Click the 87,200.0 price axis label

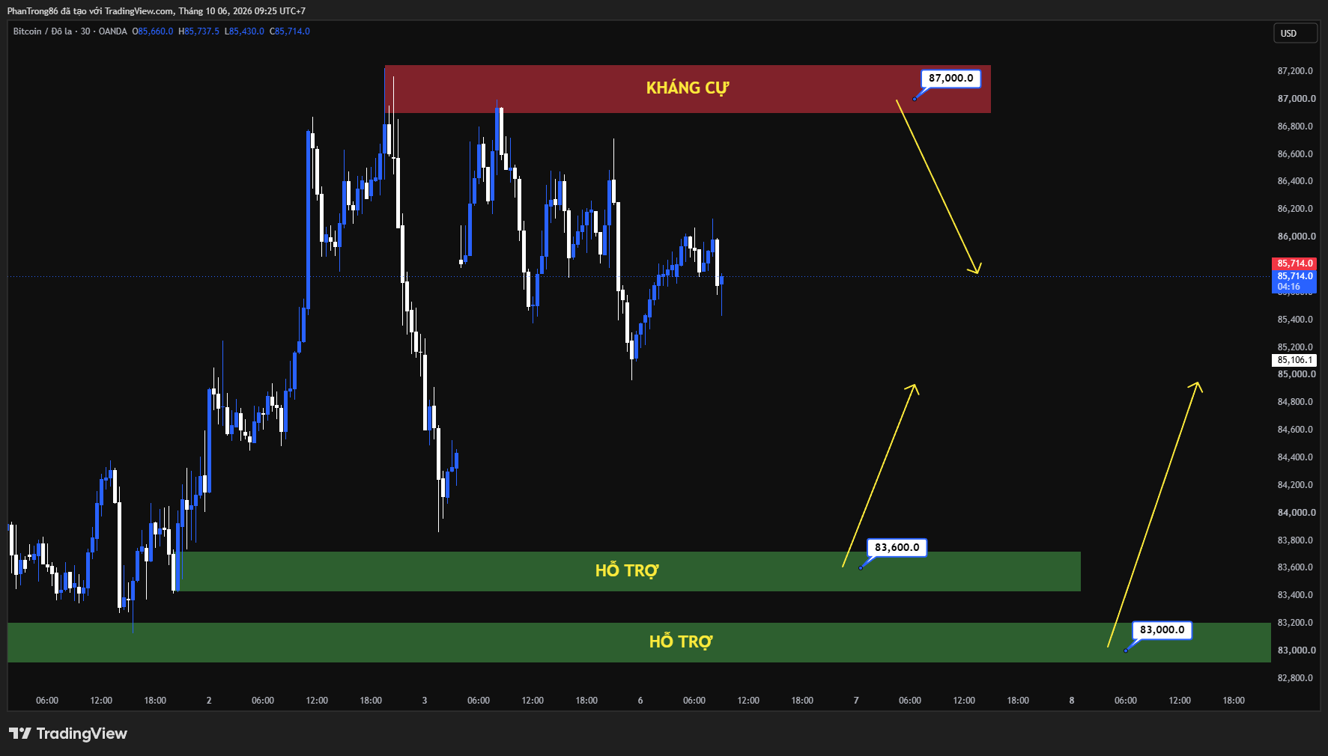click(1295, 71)
